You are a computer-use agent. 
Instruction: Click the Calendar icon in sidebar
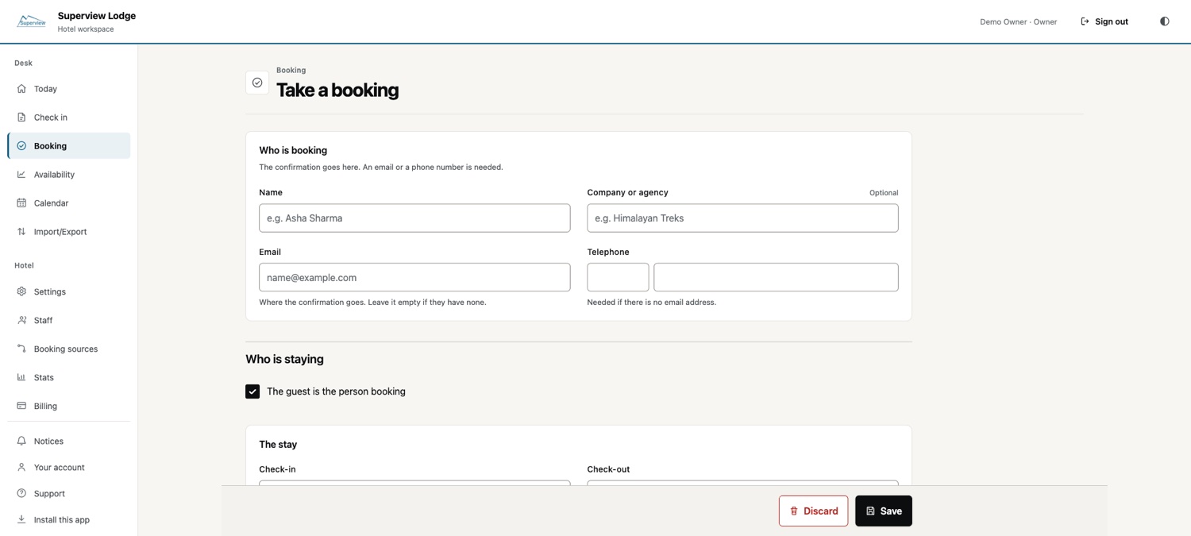21,203
